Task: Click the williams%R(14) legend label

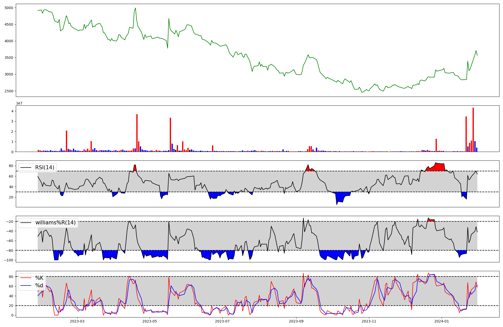Action: coord(55,223)
